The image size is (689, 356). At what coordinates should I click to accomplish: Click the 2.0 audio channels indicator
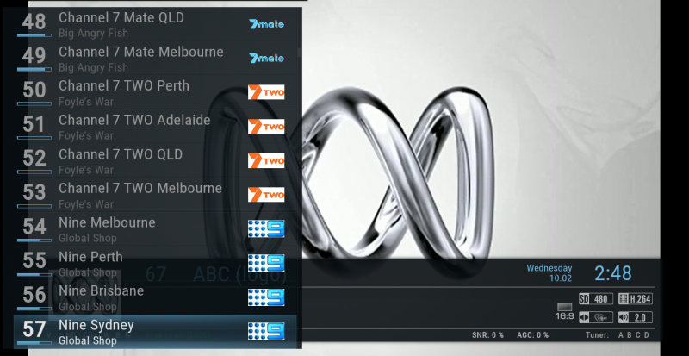(x=636, y=317)
